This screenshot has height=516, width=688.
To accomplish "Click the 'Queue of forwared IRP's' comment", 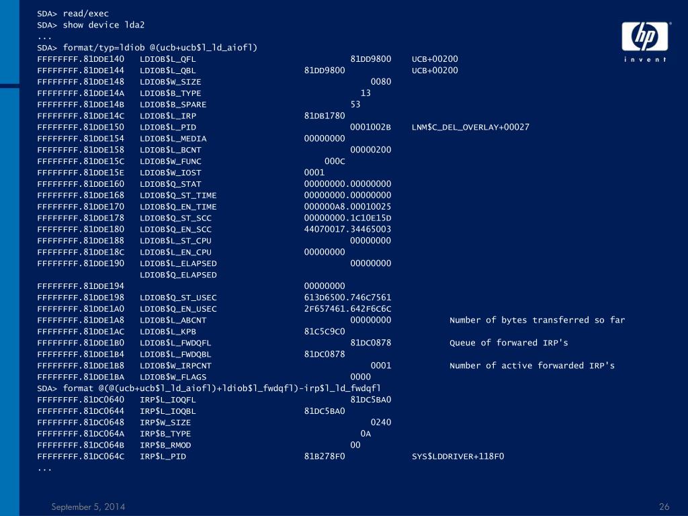I will (x=509, y=343).
